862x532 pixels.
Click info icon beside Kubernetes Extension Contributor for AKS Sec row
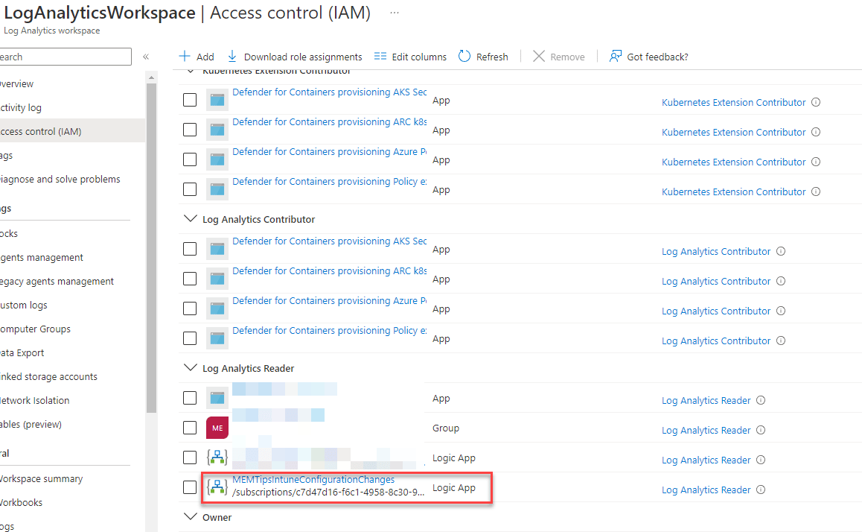tap(816, 102)
